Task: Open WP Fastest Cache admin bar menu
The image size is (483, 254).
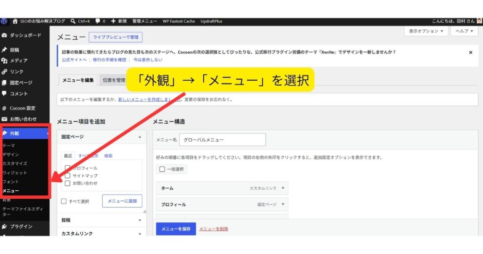Action: point(179,21)
